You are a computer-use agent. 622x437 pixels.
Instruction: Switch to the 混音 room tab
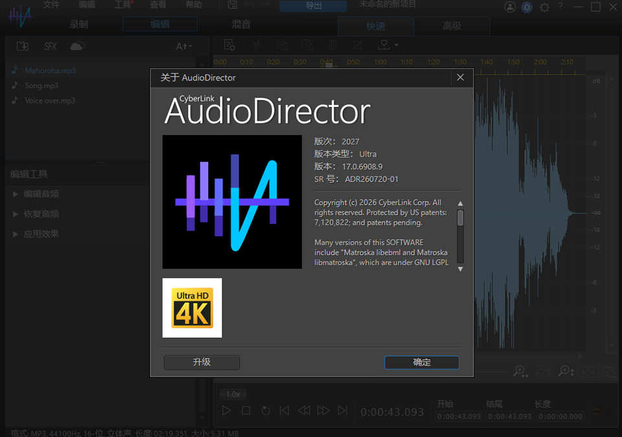pyautogui.click(x=241, y=24)
